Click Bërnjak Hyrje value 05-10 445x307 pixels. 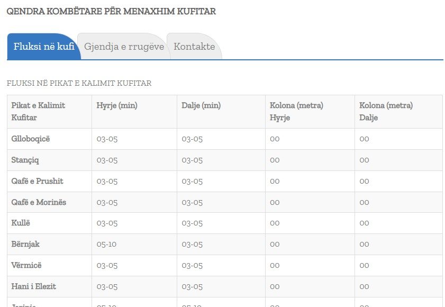[106, 244]
